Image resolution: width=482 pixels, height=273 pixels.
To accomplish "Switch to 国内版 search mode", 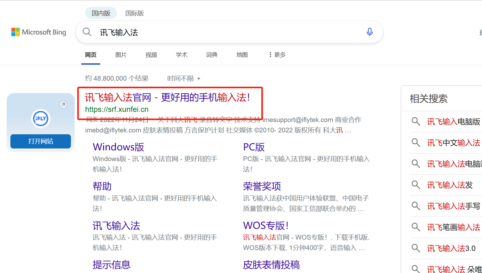I will pyautogui.click(x=101, y=13).
